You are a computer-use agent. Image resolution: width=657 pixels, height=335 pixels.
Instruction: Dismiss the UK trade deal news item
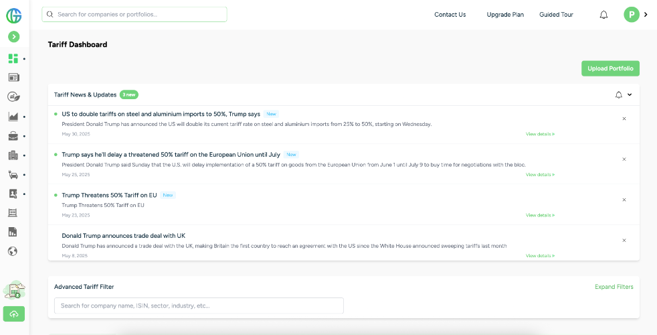pyautogui.click(x=624, y=241)
